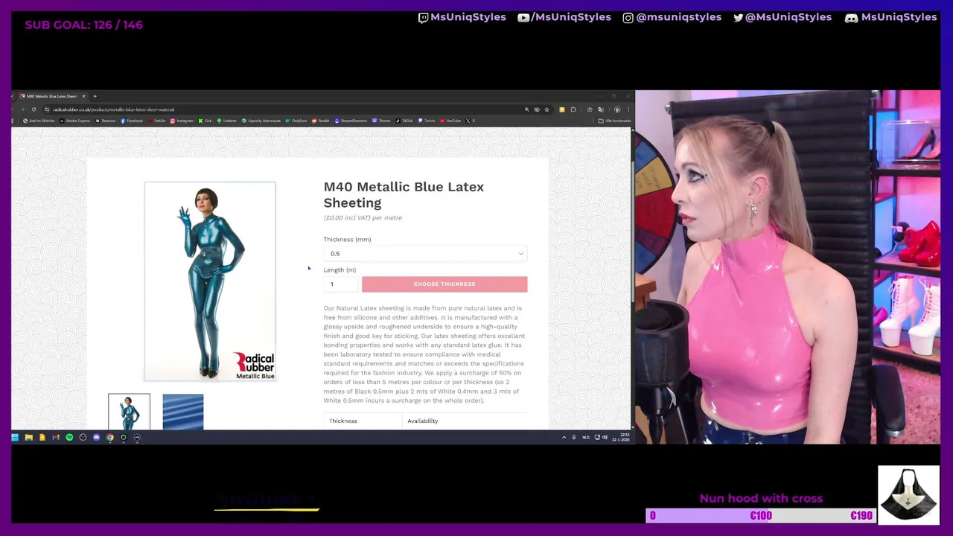
Task: Open File Explorer from the taskbar
Action: tap(28, 437)
